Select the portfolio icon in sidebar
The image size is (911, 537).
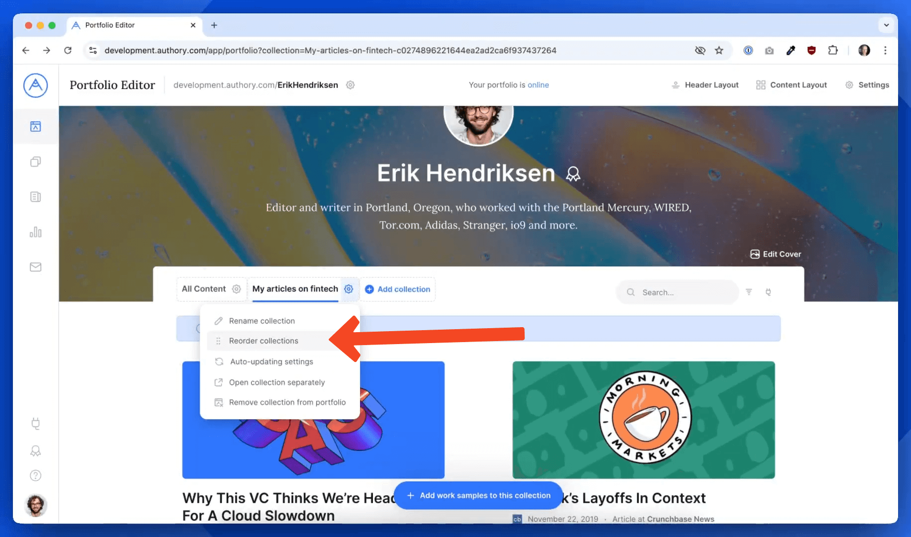(35, 126)
